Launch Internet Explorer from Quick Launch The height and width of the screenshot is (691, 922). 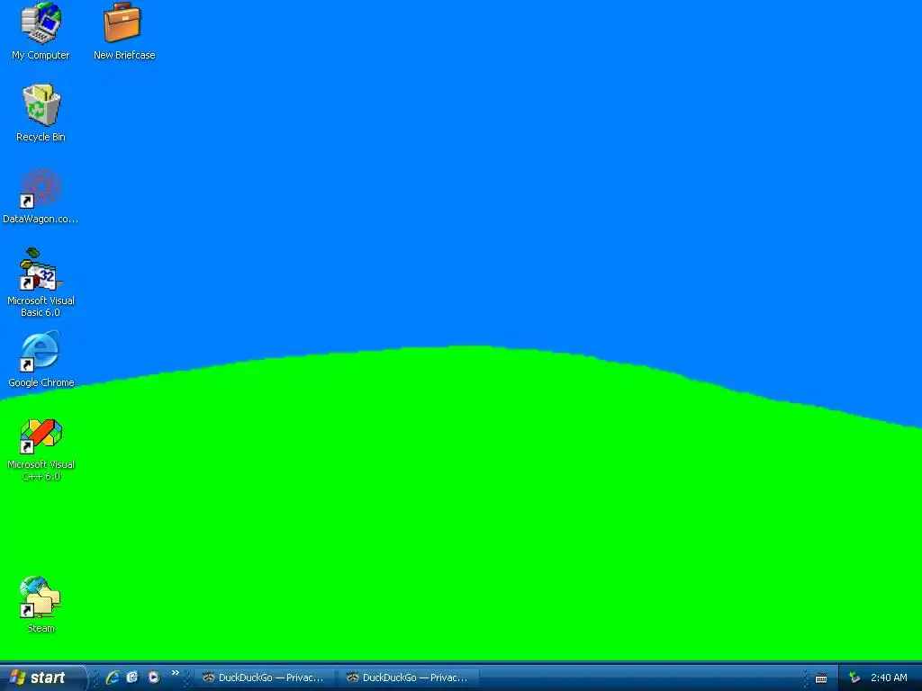click(x=112, y=678)
